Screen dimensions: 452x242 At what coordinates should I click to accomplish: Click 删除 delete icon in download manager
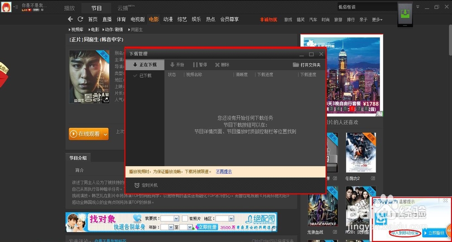(x=217, y=65)
